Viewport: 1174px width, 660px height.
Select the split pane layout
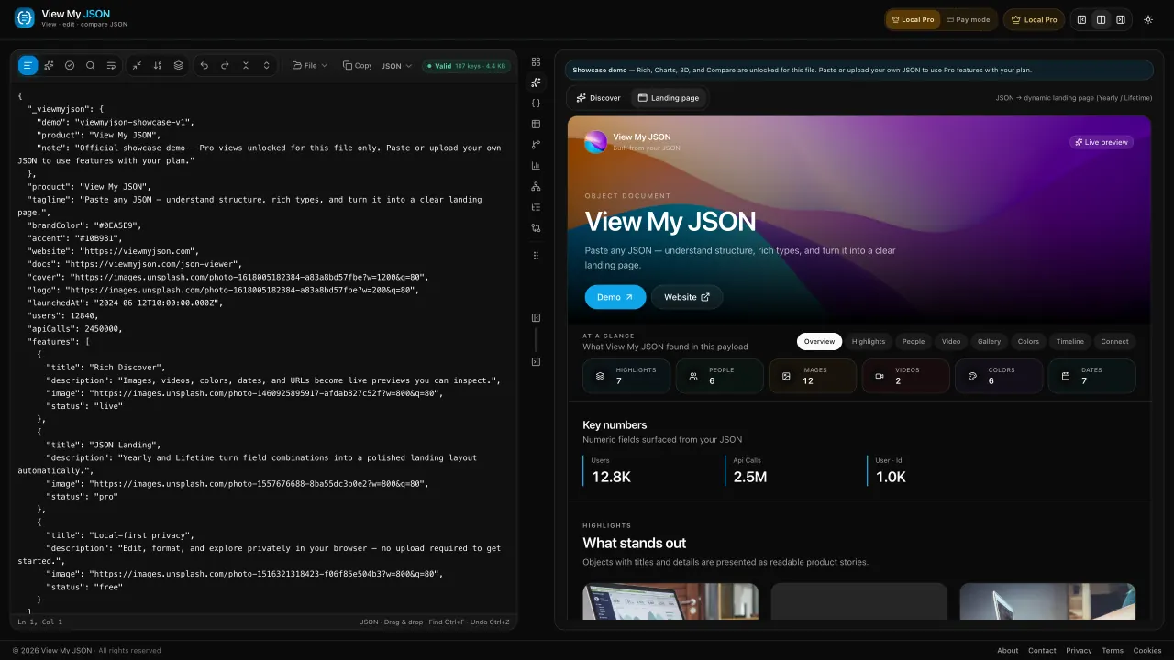[1101, 19]
